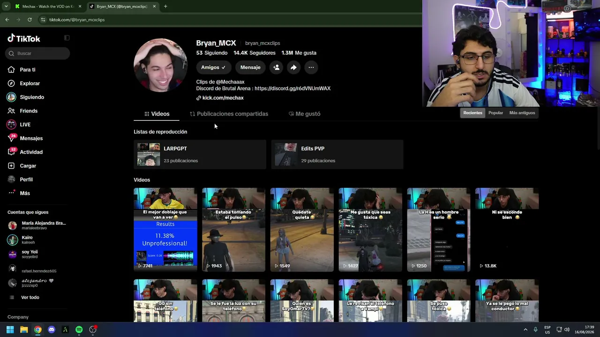The image size is (600, 337).
Task: Open Mensajes inbox with 26 badge
Action: click(31, 138)
